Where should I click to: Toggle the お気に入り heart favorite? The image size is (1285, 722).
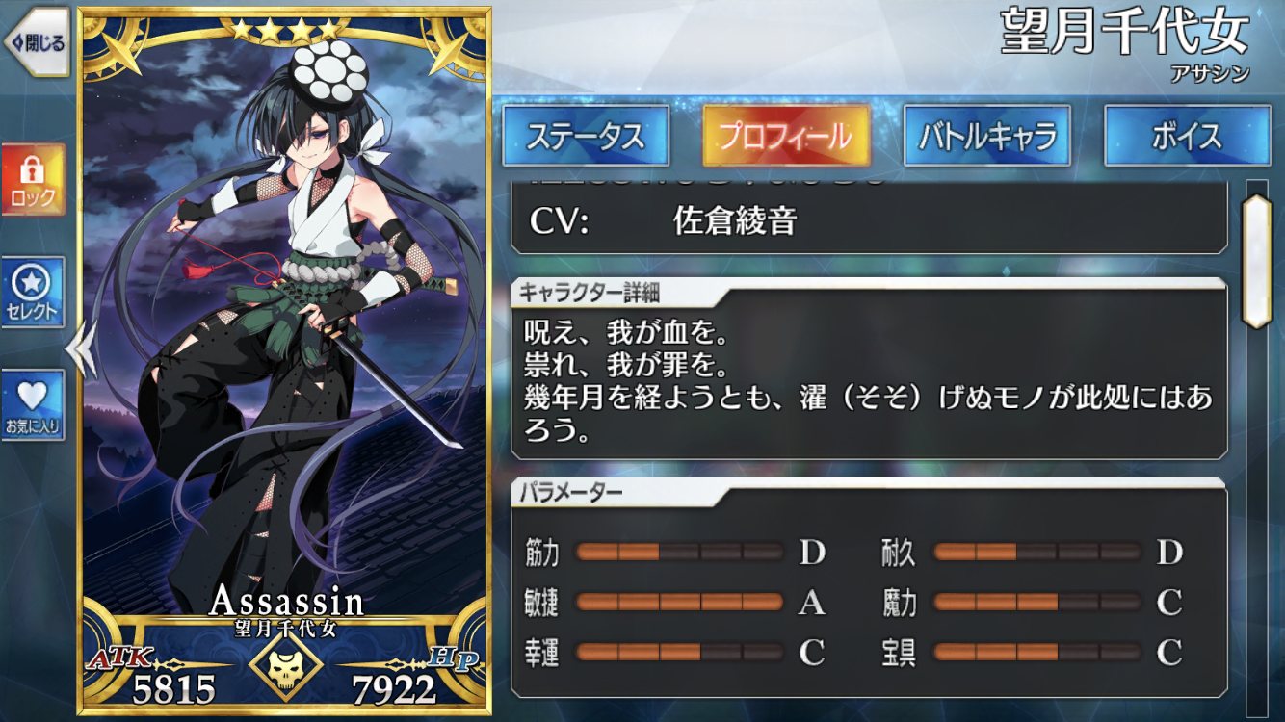[x=33, y=405]
